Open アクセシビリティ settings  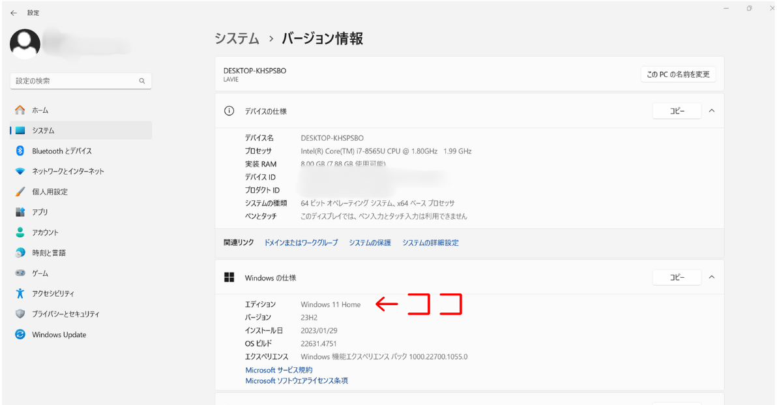point(81,293)
